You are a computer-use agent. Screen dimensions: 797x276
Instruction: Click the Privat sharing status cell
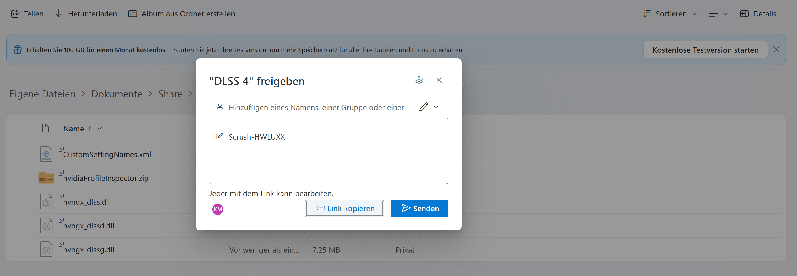click(405, 250)
